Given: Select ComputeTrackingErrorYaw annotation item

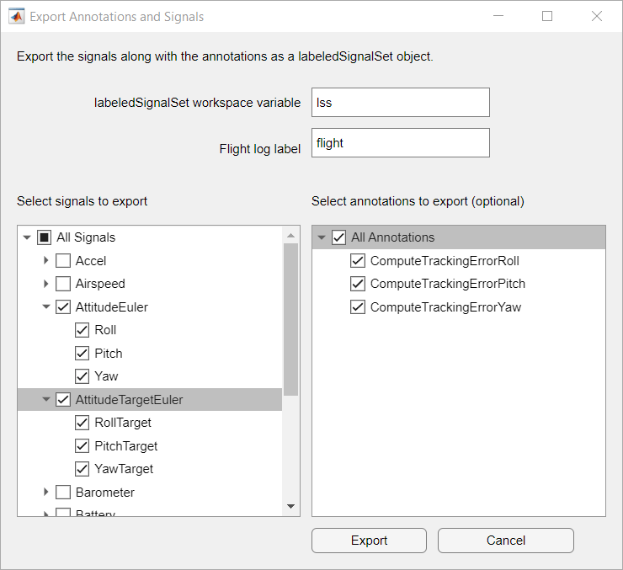Looking at the screenshot, I should coord(445,307).
